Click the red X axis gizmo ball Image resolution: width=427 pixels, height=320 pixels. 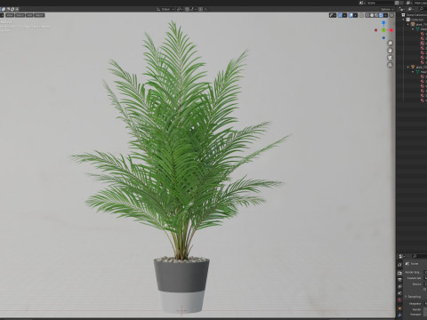(x=391, y=30)
